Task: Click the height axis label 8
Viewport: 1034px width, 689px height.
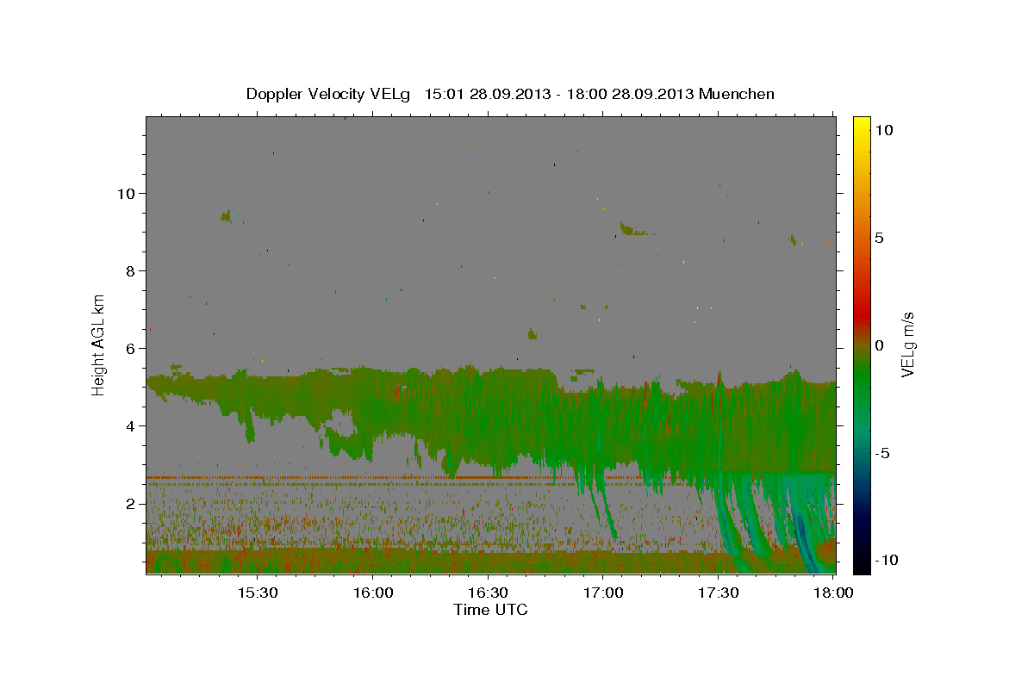Action: click(131, 271)
